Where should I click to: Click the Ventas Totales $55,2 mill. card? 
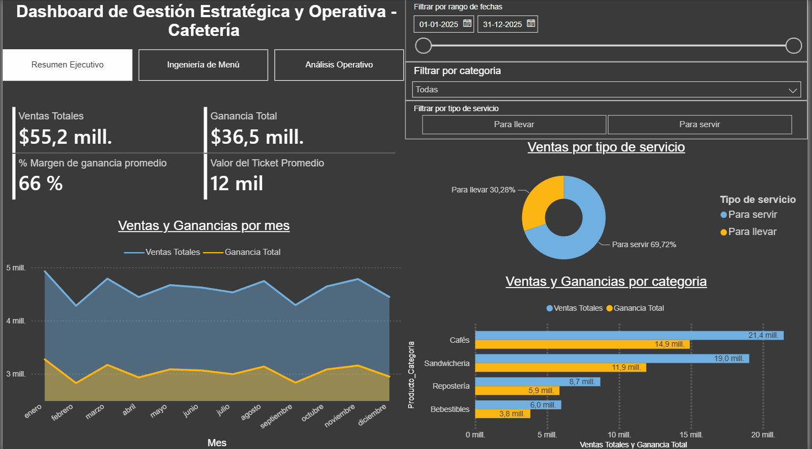(107, 129)
